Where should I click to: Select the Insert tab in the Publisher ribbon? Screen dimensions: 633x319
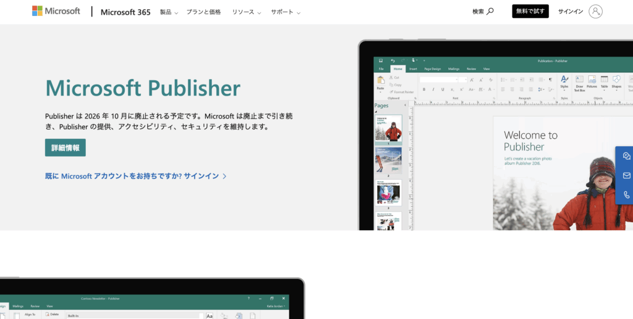pyautogui.click(x=413, y=69)
